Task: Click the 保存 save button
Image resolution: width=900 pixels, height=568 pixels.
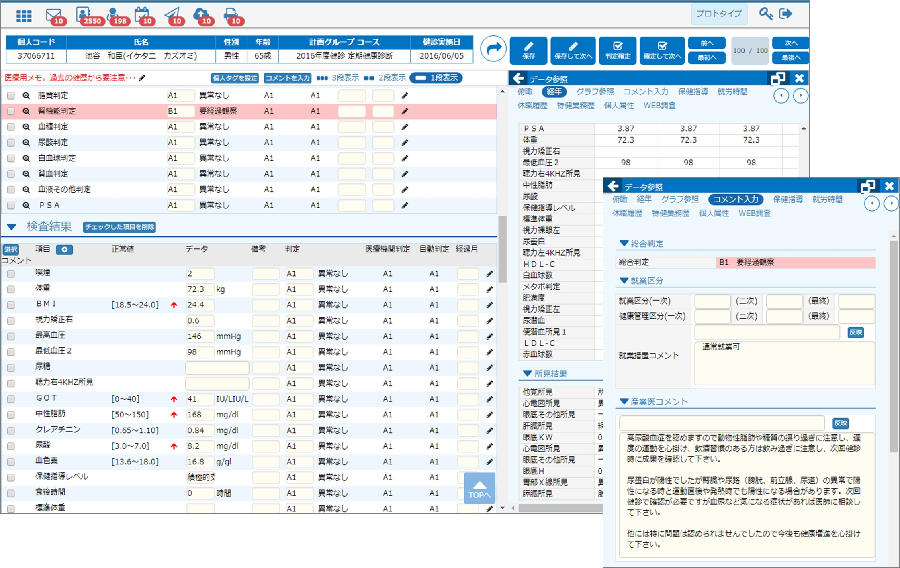Action: [528, 50]
